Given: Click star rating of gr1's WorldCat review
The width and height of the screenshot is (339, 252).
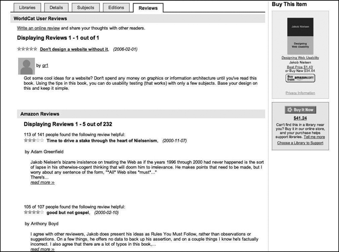Looking at the screenshot, I should click(x=27, y=49).
